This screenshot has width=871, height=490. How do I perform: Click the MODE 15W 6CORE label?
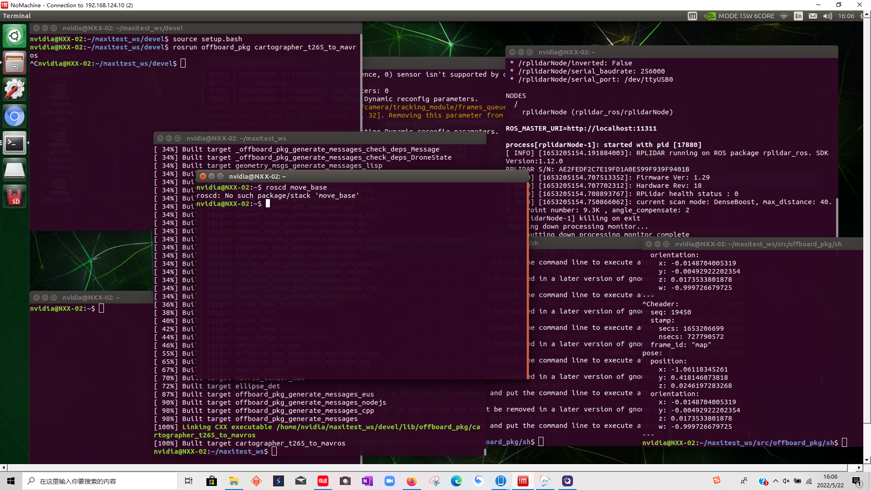pos(746,16)
